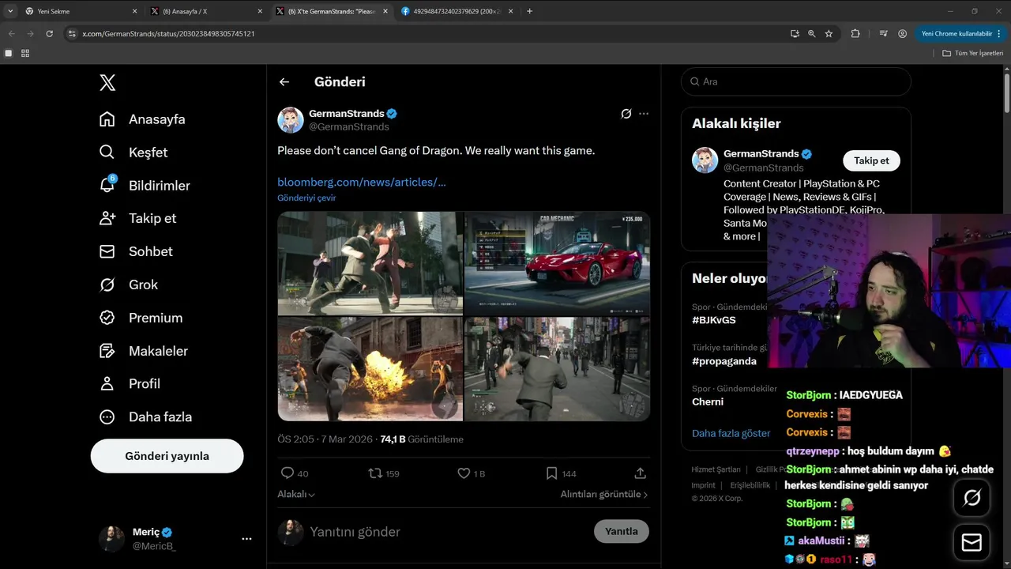Click Alıntıları görüntüle link

pyautogui.click(x=604, y=494)
